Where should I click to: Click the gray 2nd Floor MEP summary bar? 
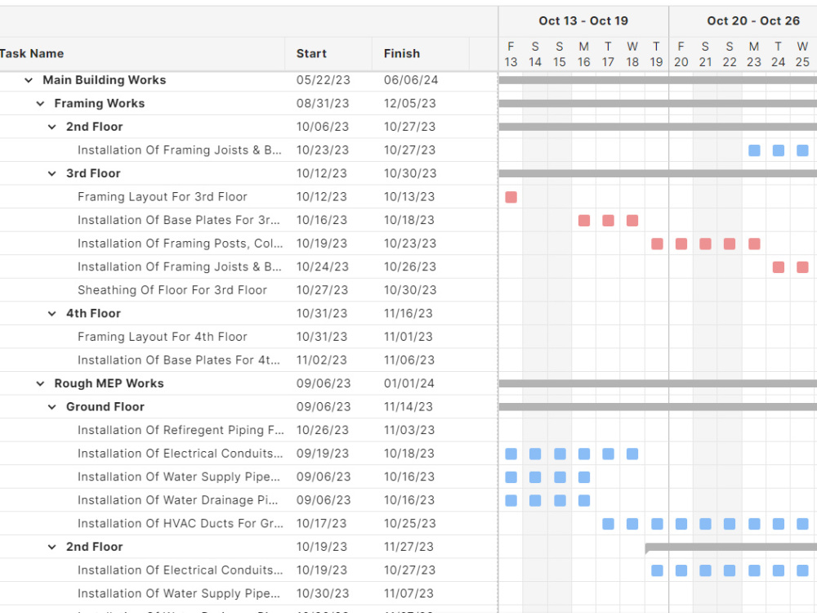731,548
